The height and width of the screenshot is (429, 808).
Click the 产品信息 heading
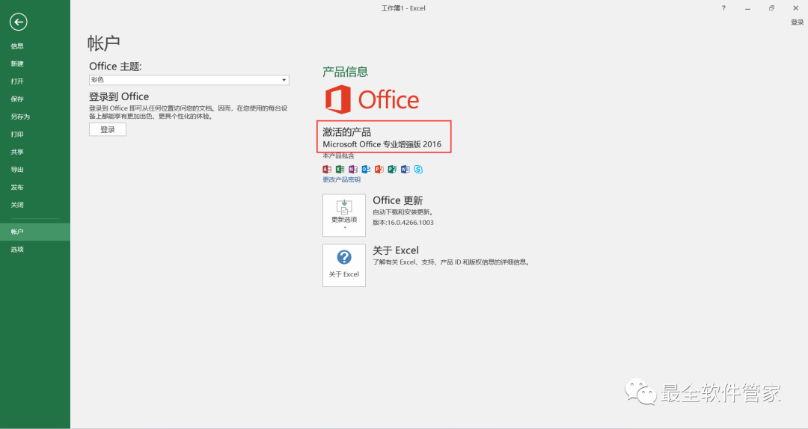[345, 72]
